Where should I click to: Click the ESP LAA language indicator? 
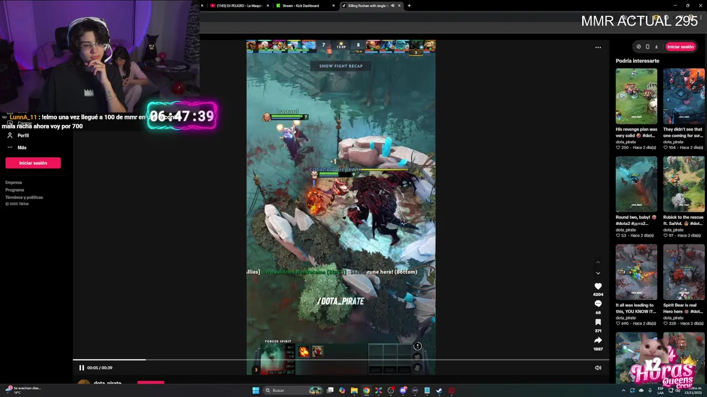pyautogui.click(x=661, y=390)
